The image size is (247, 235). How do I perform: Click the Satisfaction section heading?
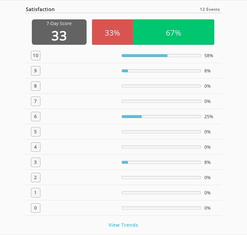tap(40, 9)
